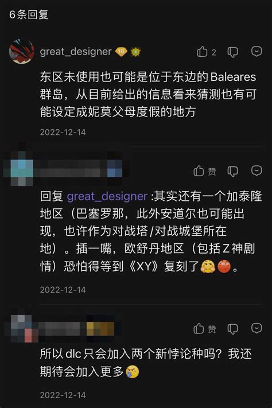Reply to the 加泰隆地区 comment via bubble icon
The image size is (272, 408).
tap(257, 170)
